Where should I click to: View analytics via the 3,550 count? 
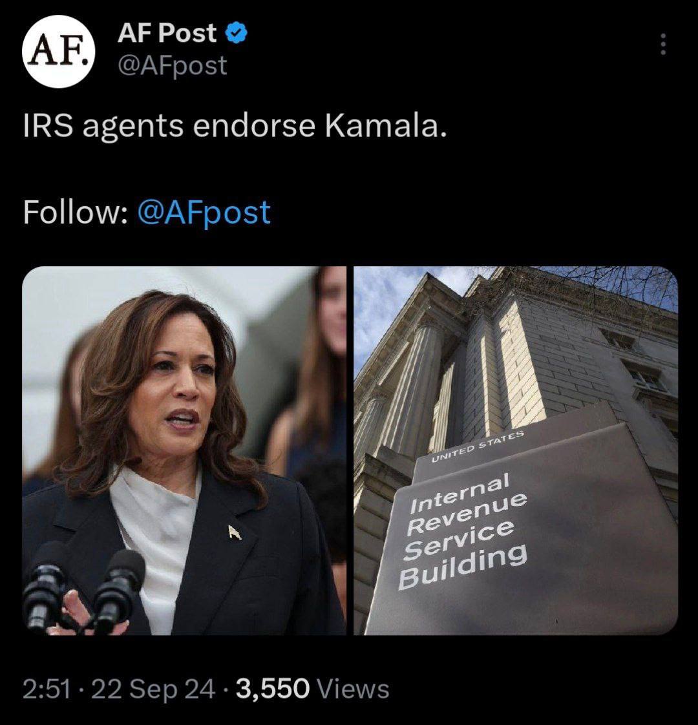[x=273, y=688]
